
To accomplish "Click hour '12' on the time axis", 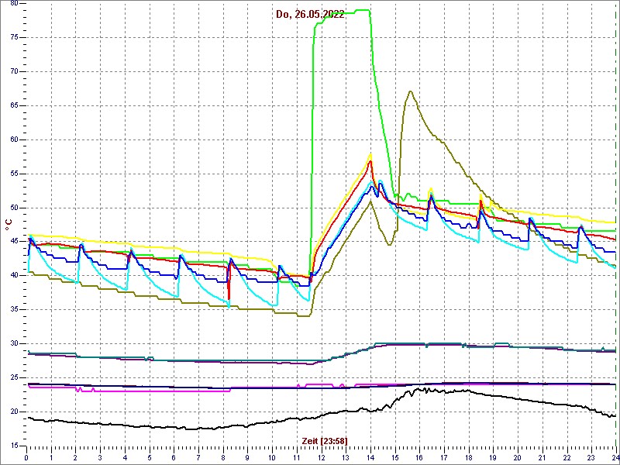I will coord(321,456).
